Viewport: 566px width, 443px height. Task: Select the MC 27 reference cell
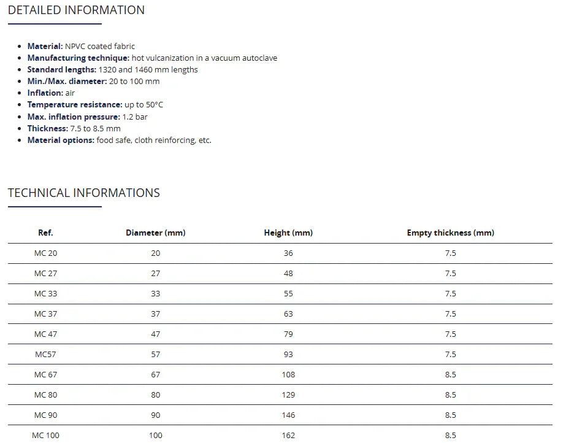click(x=45, y=274)
